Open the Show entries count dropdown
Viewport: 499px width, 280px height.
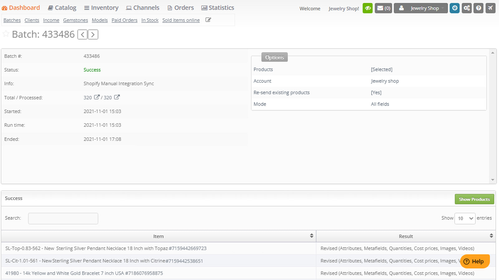465,218
